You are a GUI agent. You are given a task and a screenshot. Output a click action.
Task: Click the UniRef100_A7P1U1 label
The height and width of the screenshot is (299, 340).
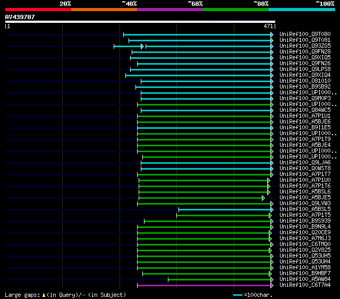305,116
